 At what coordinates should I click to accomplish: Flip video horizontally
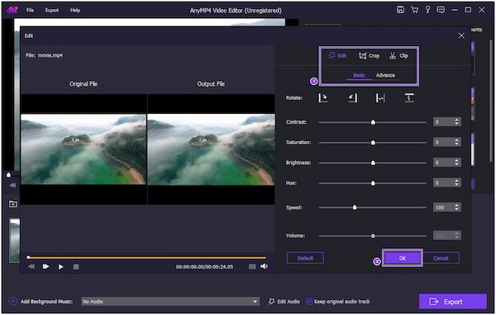(x=380, y=98)
